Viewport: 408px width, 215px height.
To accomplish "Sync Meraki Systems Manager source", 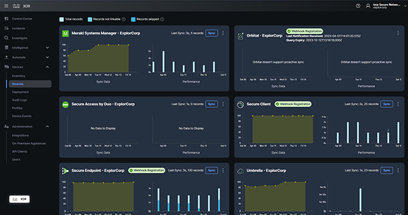I will pos(212,33).
